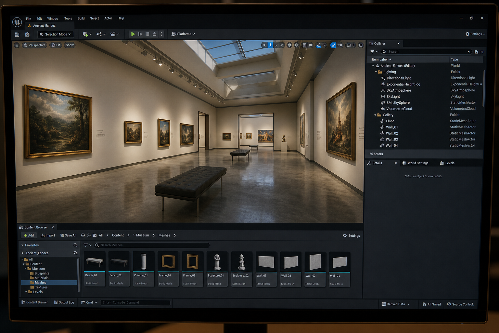Viewport: 499px width, 333px height.
Task: Open the Blueprints graph dropdown in toolbar
Action: click(x=101, y=34)
